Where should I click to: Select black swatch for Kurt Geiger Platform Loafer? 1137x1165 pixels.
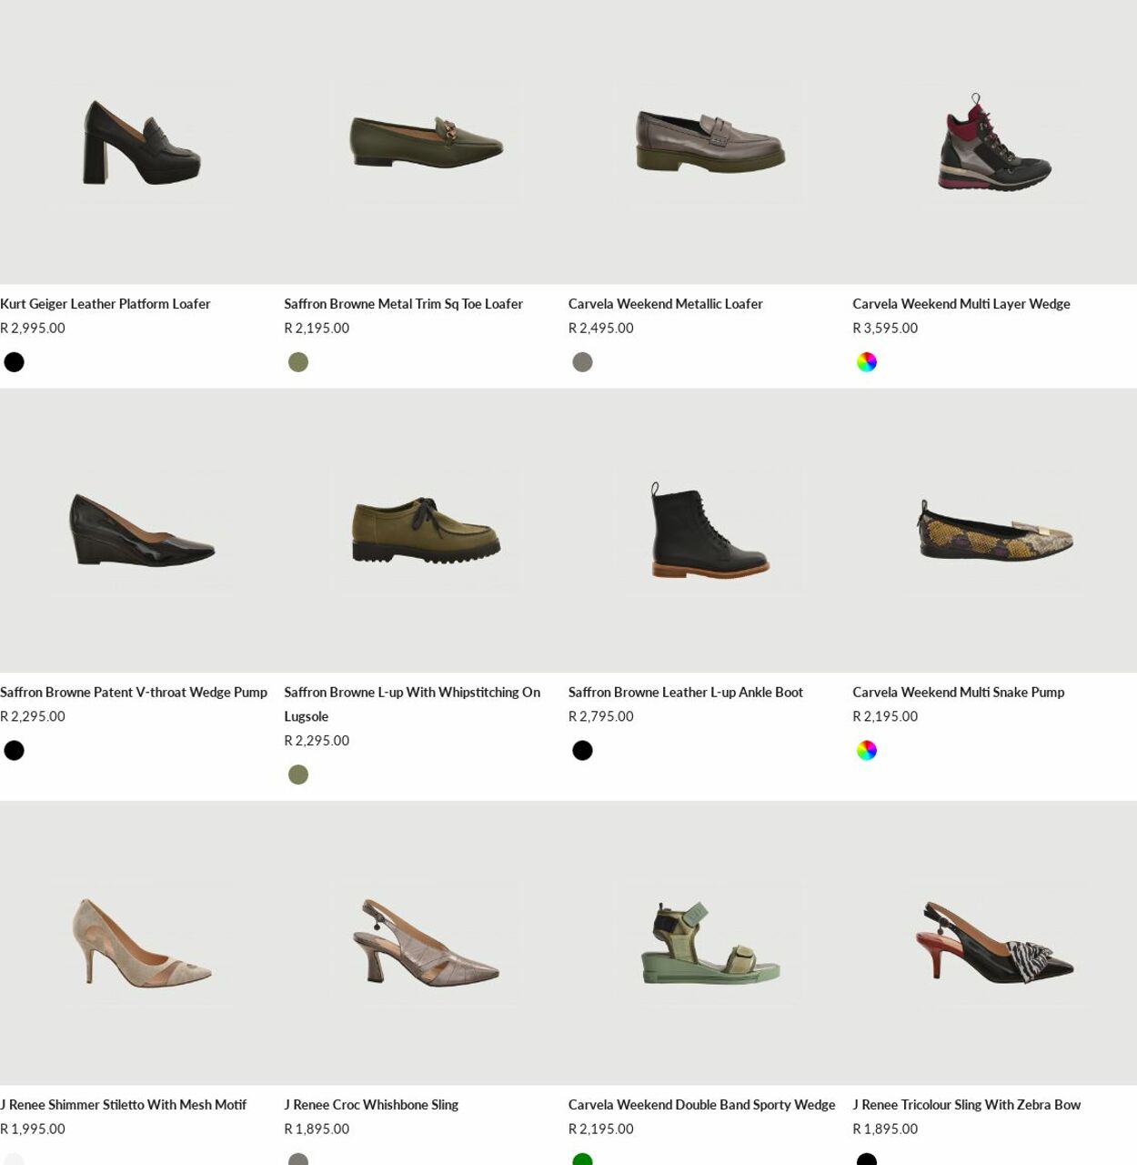coord(15,362)
